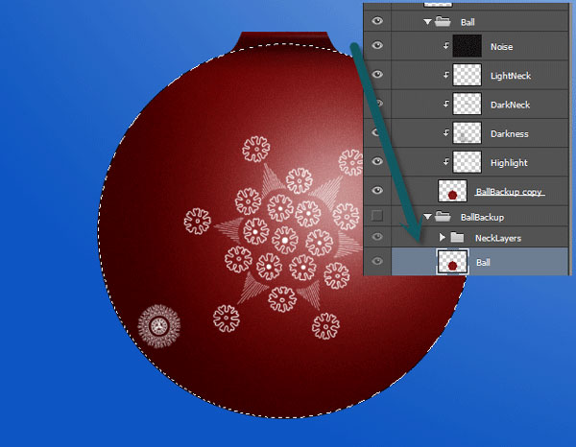
Task: Select the Highlight layer thumbnail
Action: point(467,162)
